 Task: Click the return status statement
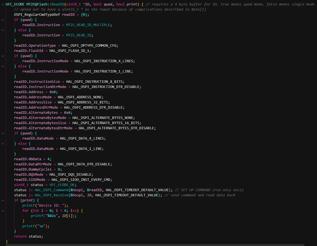[28, 236]
